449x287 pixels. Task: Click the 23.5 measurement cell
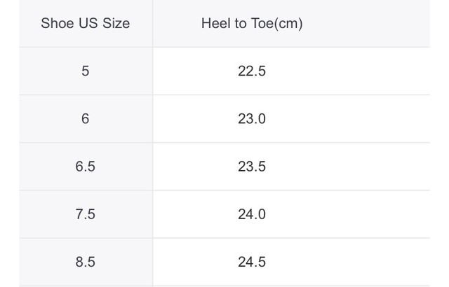pos(252,166)
